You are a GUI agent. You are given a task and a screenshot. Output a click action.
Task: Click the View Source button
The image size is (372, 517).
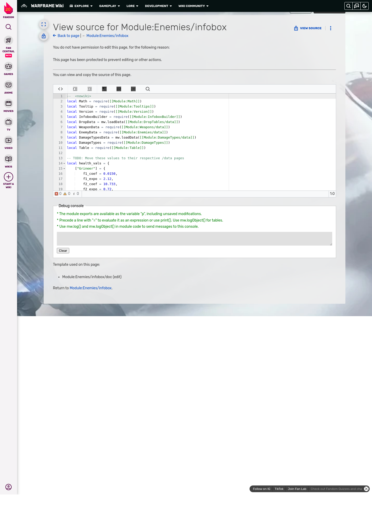(x=308, y=28)
